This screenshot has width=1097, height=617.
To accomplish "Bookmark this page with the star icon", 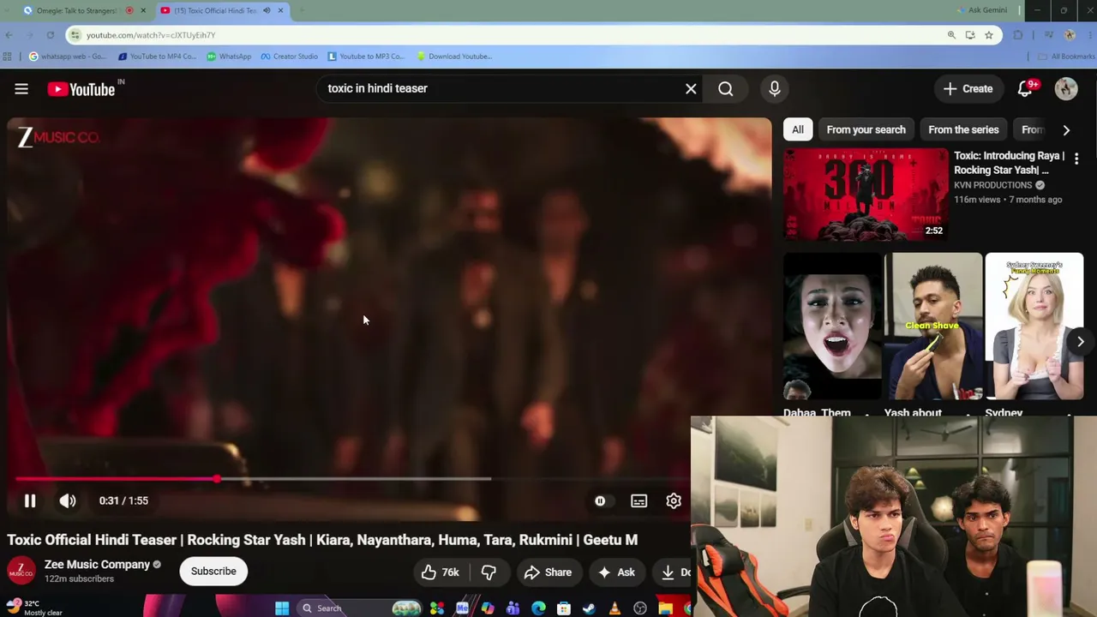I will coord(989,35).
